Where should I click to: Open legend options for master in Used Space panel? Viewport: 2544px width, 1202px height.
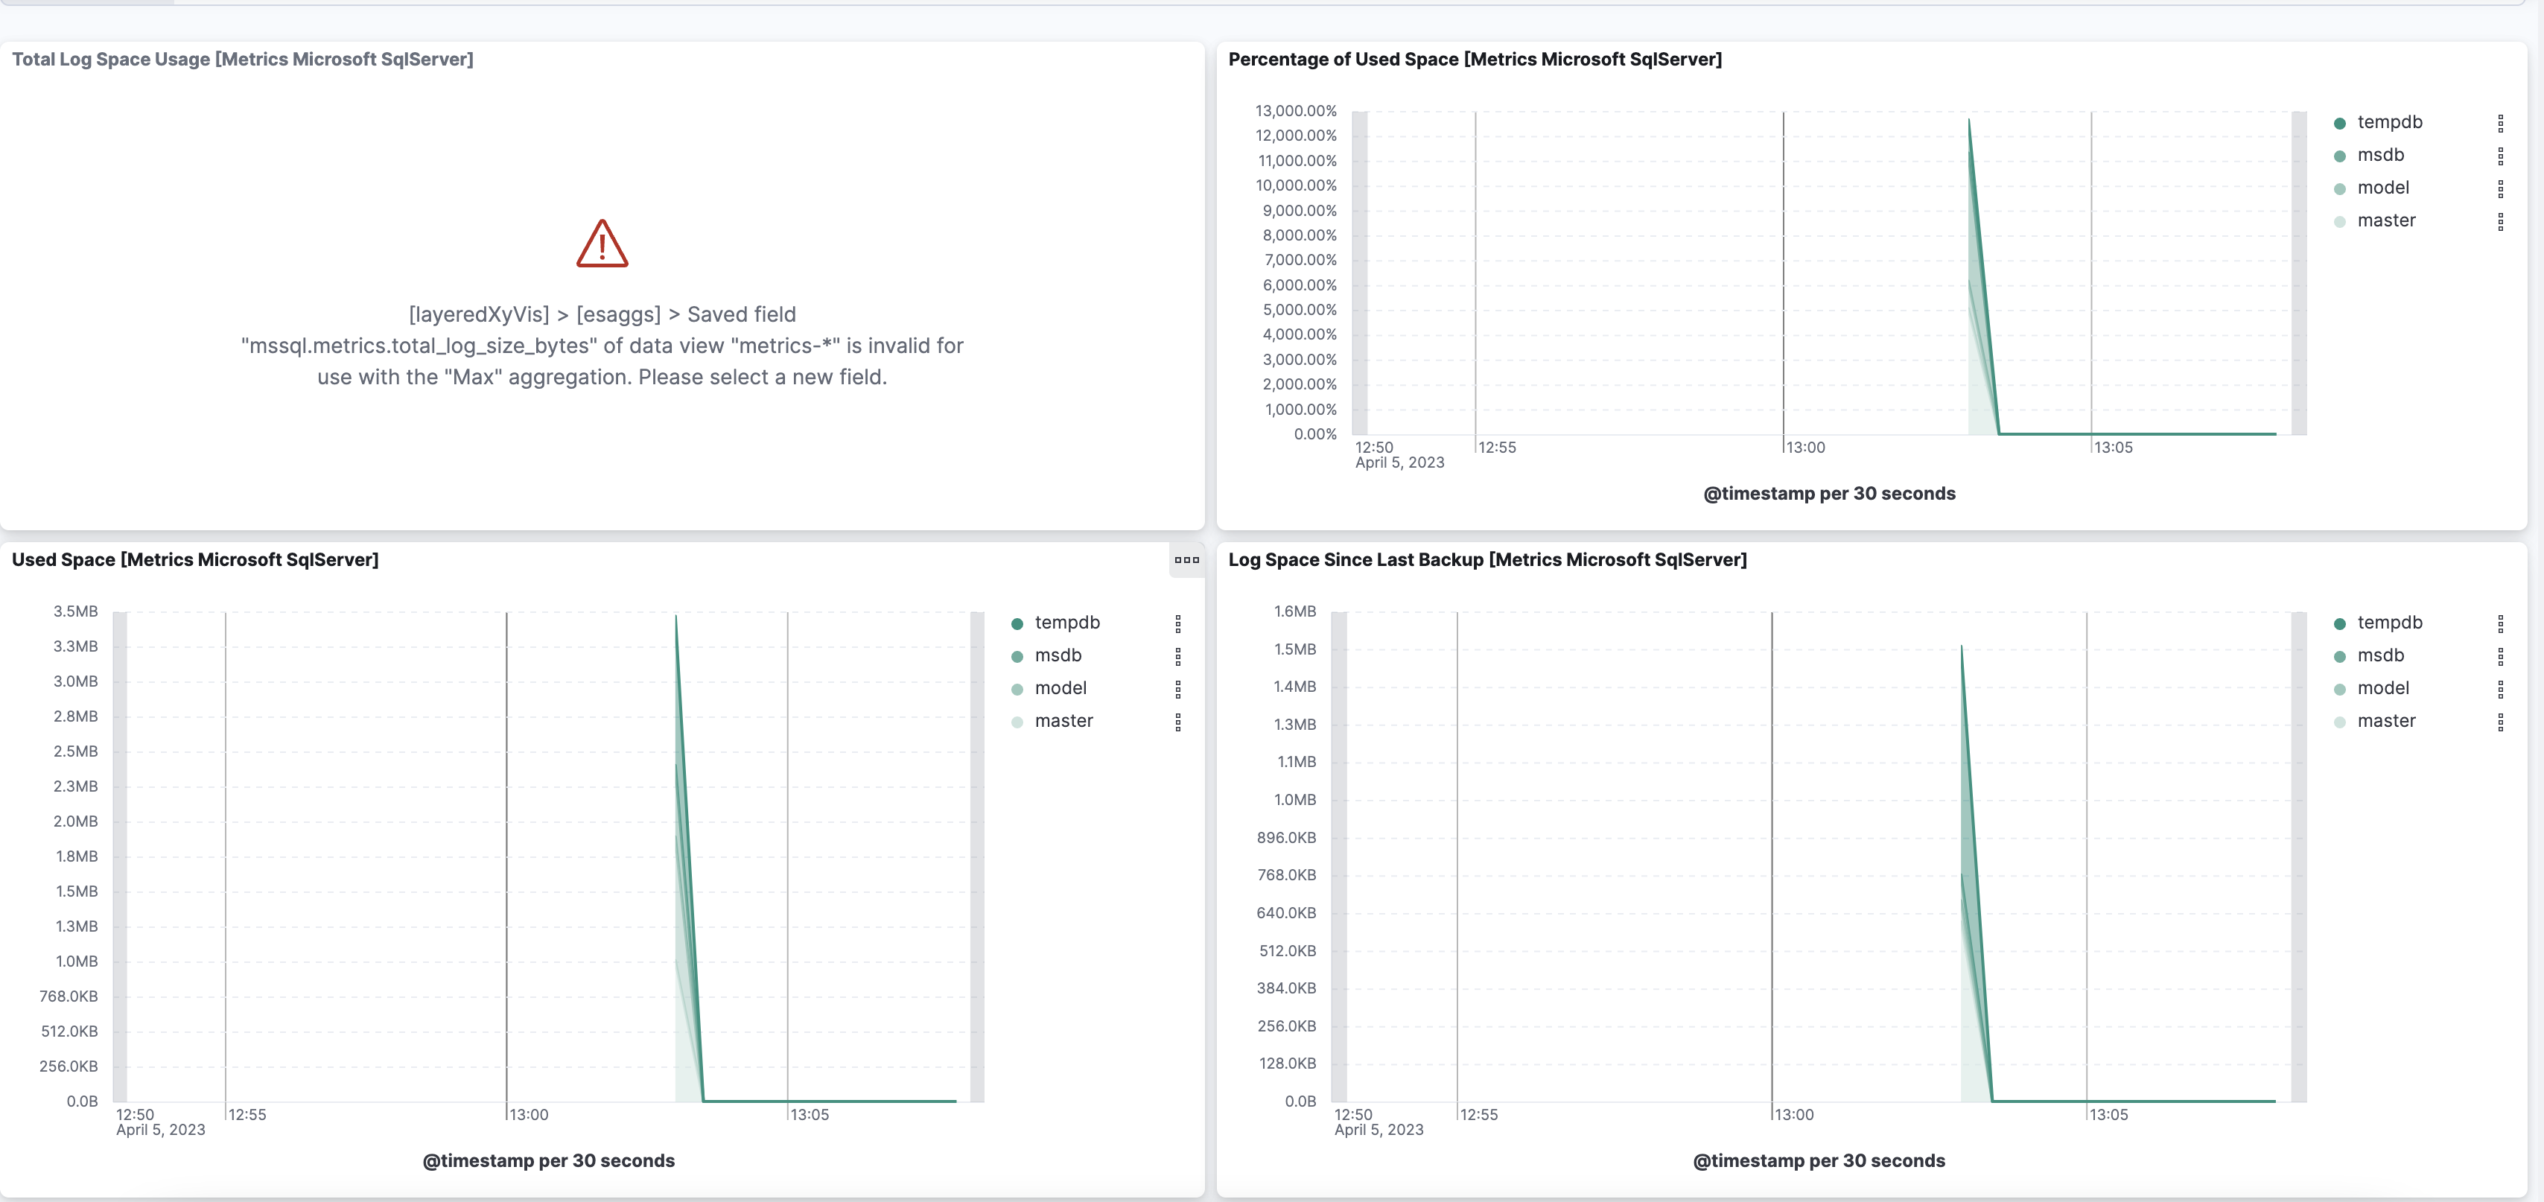[x=1178, y=722]
